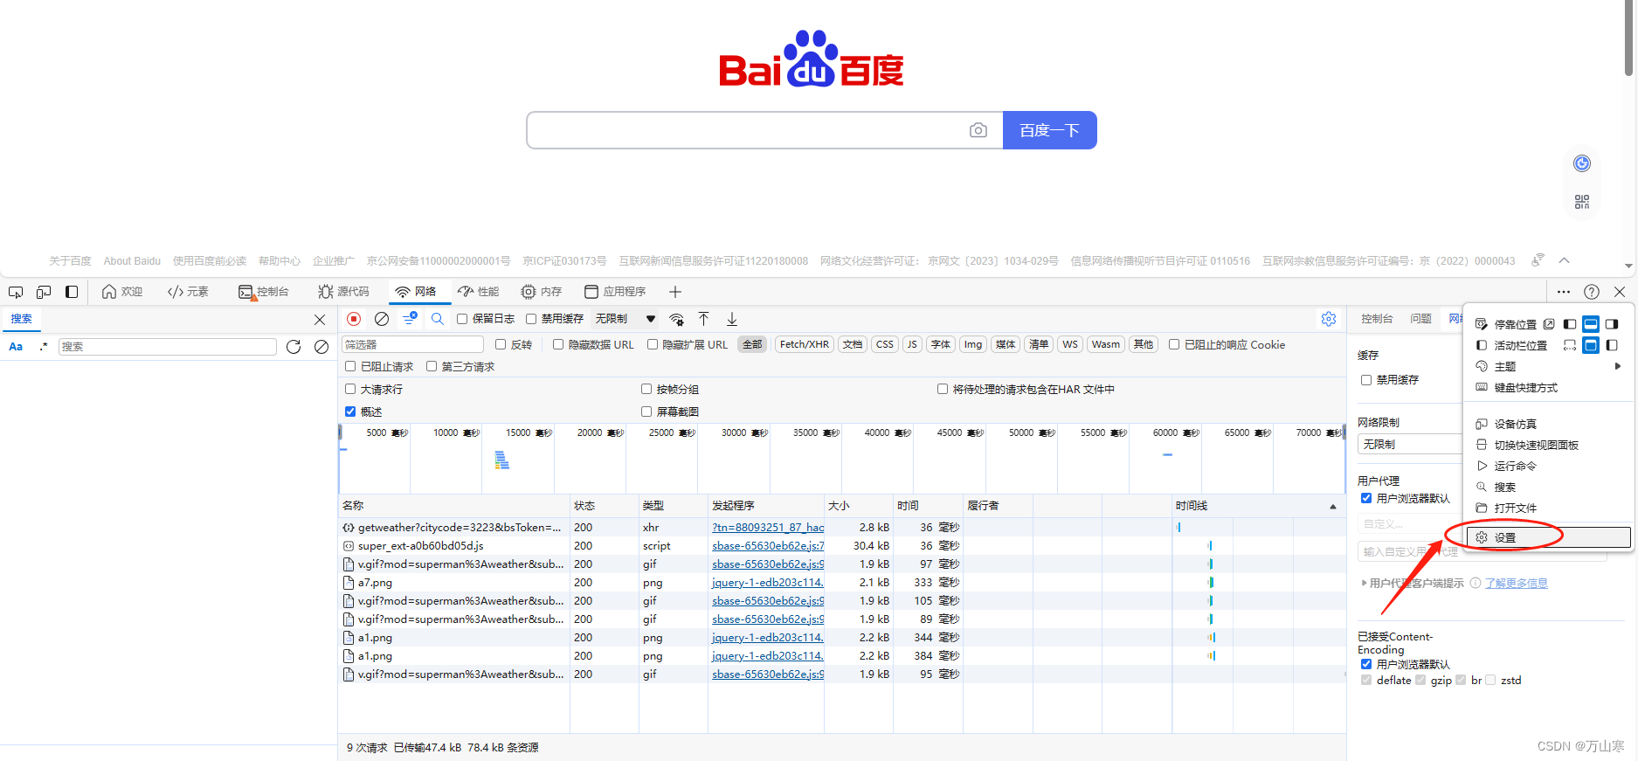Enable 禁用缓存 checkbox in the network toolbar
This screenshot has height=761, width=1638.
pyautogui.click(x=531, y=319)
